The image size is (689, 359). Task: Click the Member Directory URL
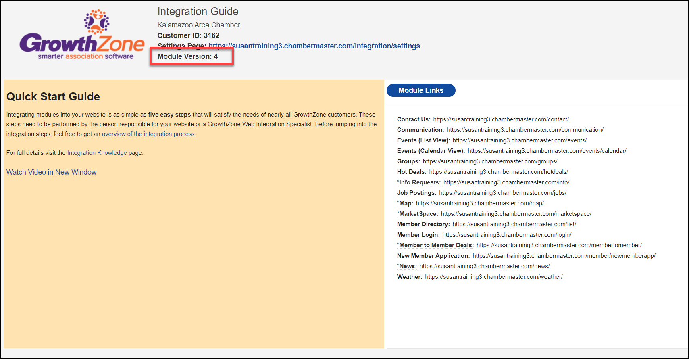[x=514, y=224]
